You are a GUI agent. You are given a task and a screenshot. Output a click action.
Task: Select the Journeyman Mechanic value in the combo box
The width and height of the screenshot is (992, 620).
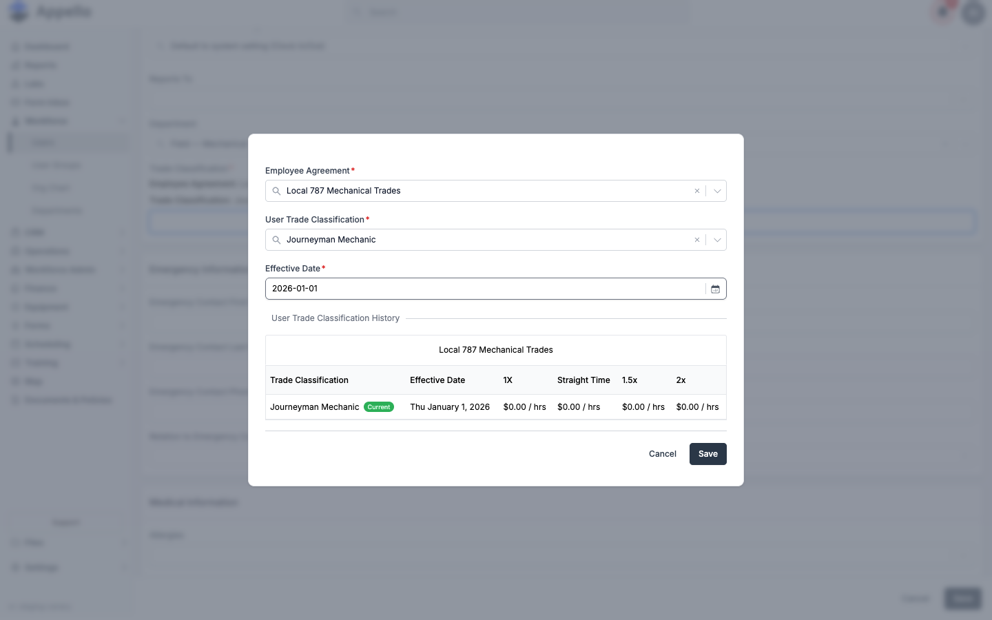331,240
